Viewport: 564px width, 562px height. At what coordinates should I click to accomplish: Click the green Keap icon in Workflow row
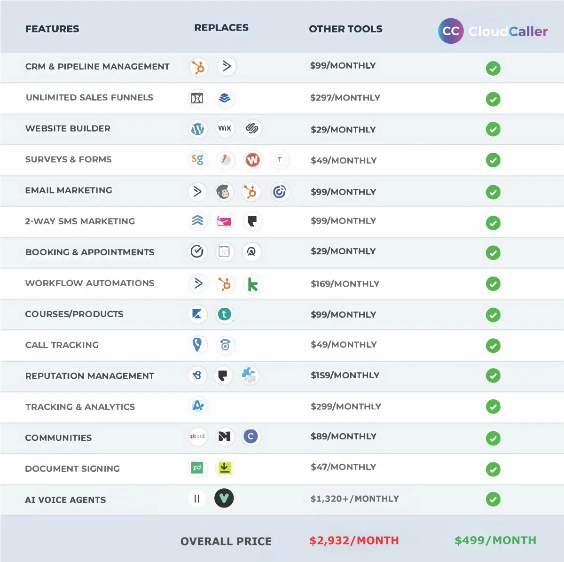[253, 284]
